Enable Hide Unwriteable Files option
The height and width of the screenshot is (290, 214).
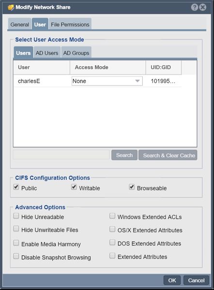coord(16,229)
